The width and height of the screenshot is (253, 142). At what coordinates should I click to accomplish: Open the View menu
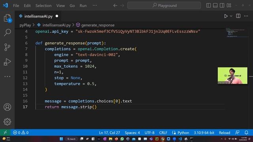(60, 6)
